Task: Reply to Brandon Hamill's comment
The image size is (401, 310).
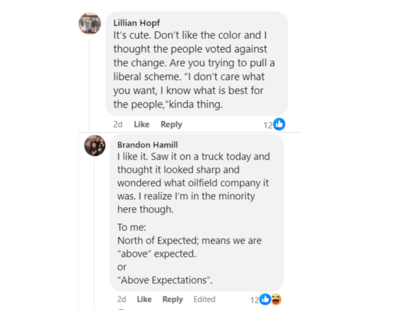Action: (x=172, y=299)
